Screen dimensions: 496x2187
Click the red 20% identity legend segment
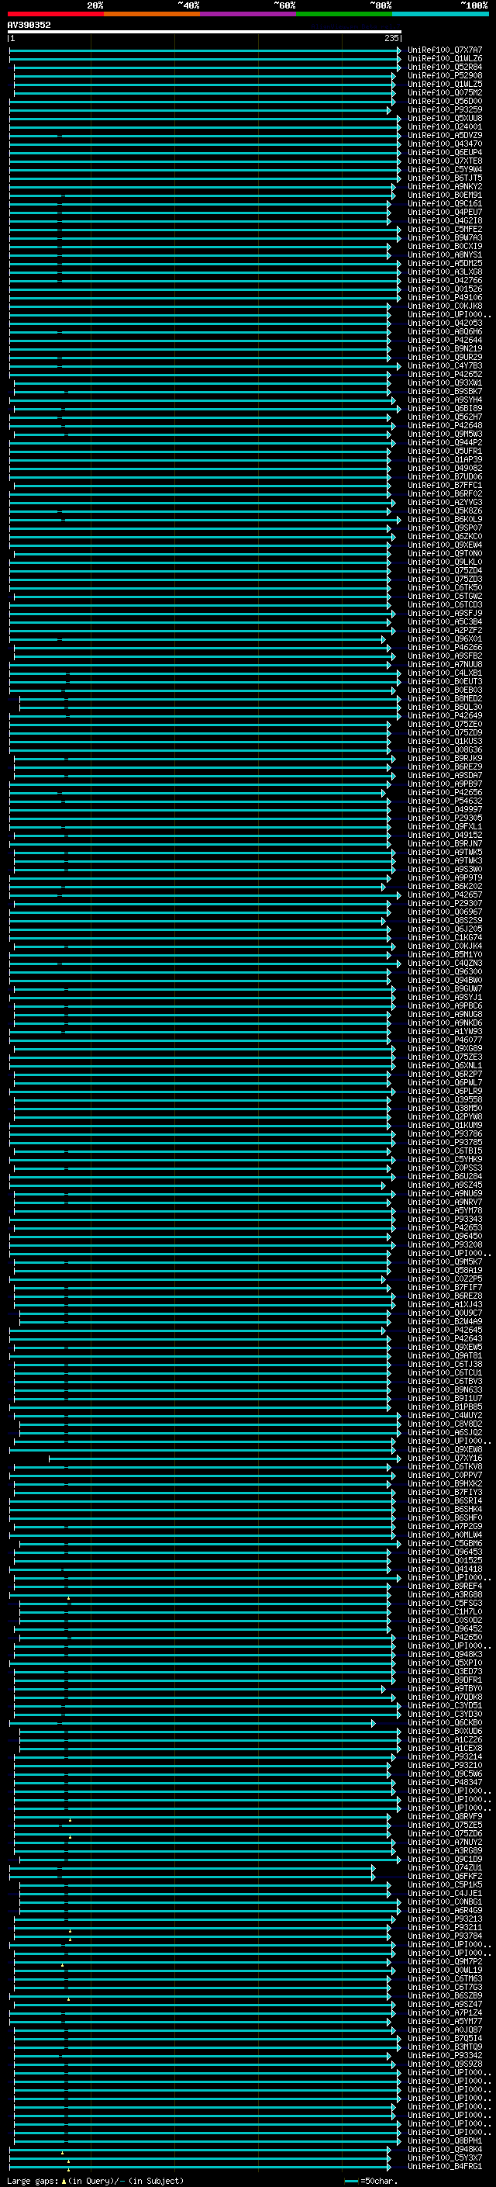[x=55, y=14]
